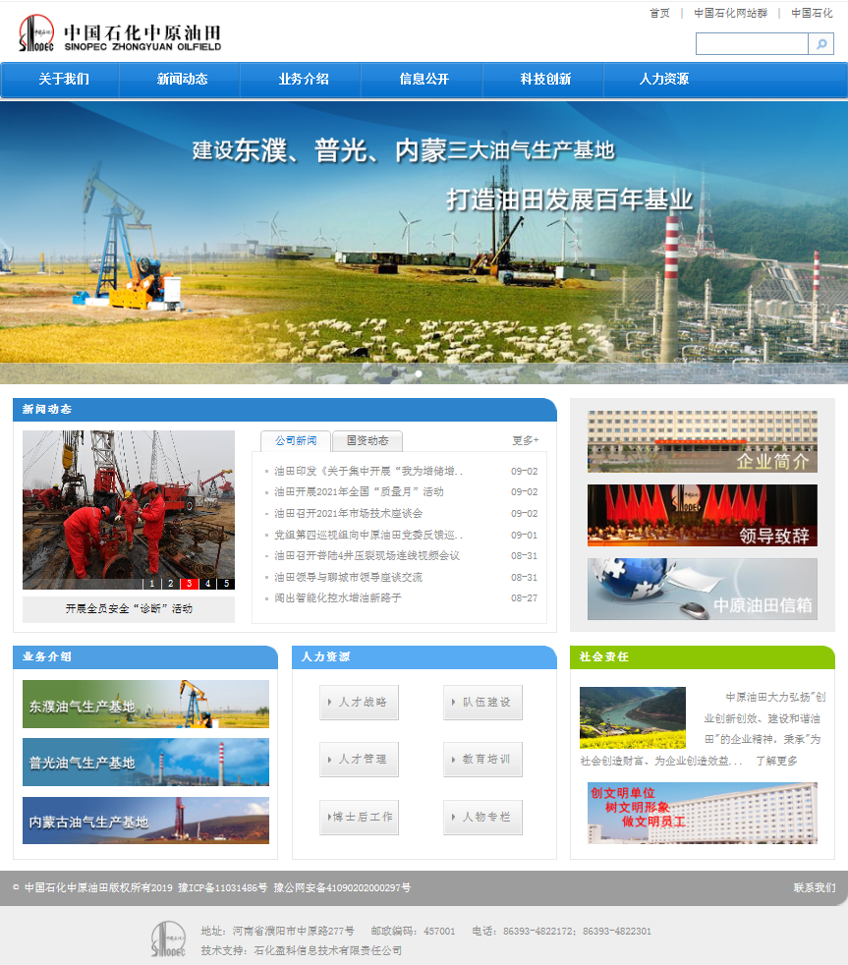The height and width of the screenshot is (965, 848).
Task: Open news 闯出智能化控水增油新路子
Action: coord(338,597)
